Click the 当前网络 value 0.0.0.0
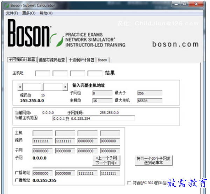 [48, 113]
